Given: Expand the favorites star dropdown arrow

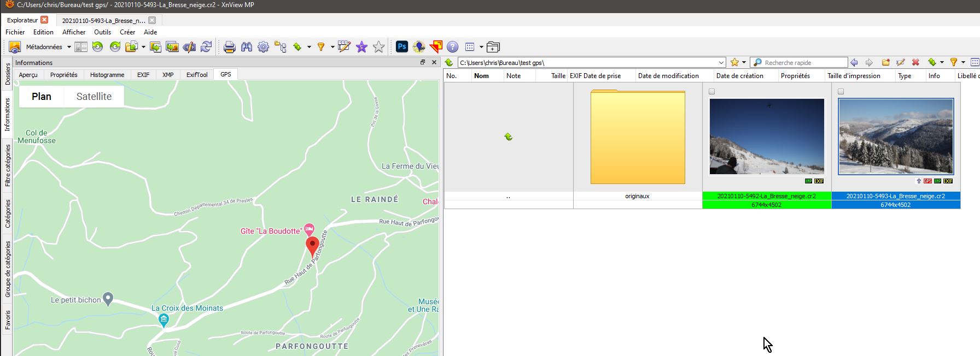Looking at the screenshot, I should pos(744,63).
